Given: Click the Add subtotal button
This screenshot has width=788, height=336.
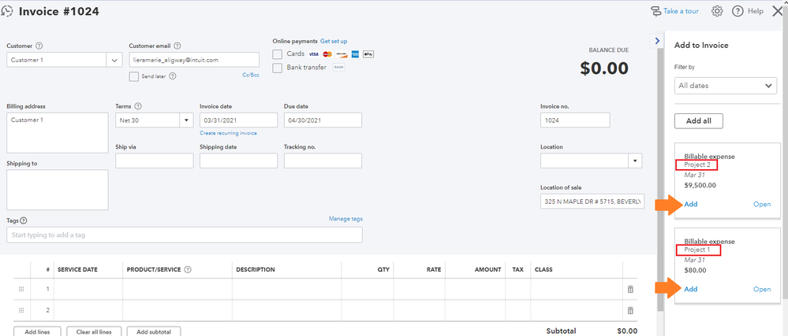Looking at the screenshot, I should [154, 331].
